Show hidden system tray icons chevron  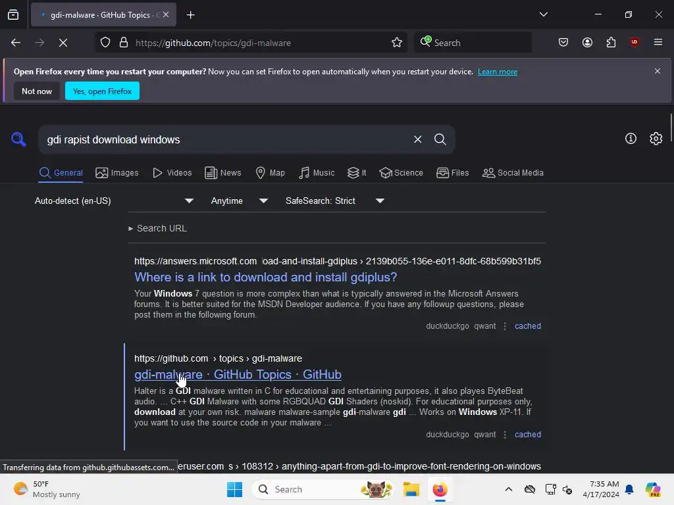click(509, 489)
